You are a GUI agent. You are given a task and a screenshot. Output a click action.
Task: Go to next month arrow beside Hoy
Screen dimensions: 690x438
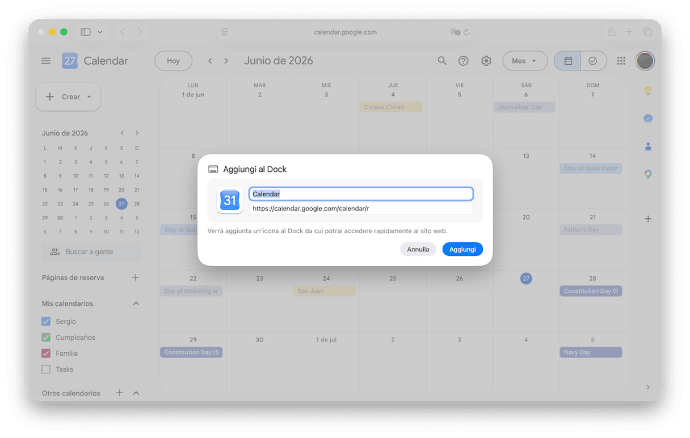pos(226,61)
